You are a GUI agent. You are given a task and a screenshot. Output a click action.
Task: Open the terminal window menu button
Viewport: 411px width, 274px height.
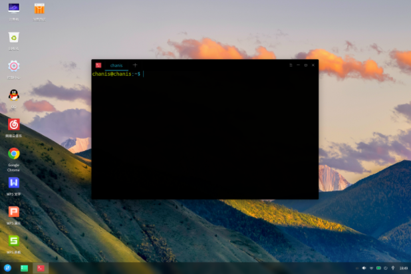[x=291, y=65]
